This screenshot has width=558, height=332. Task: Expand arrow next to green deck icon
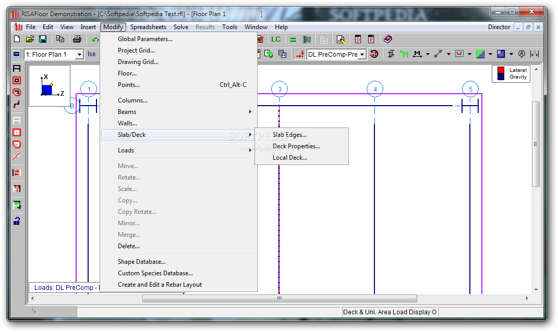pyautogui.click(x=490, y=54)
